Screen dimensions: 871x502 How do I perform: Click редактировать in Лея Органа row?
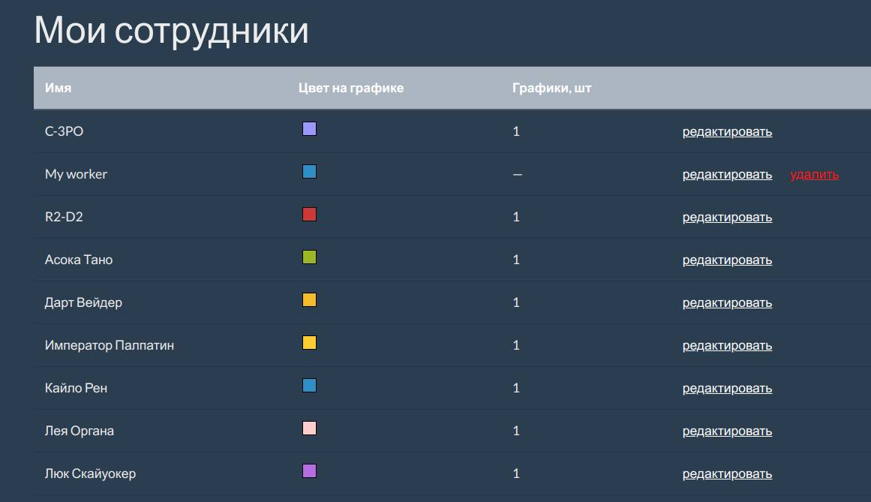(x=727, y=431)
